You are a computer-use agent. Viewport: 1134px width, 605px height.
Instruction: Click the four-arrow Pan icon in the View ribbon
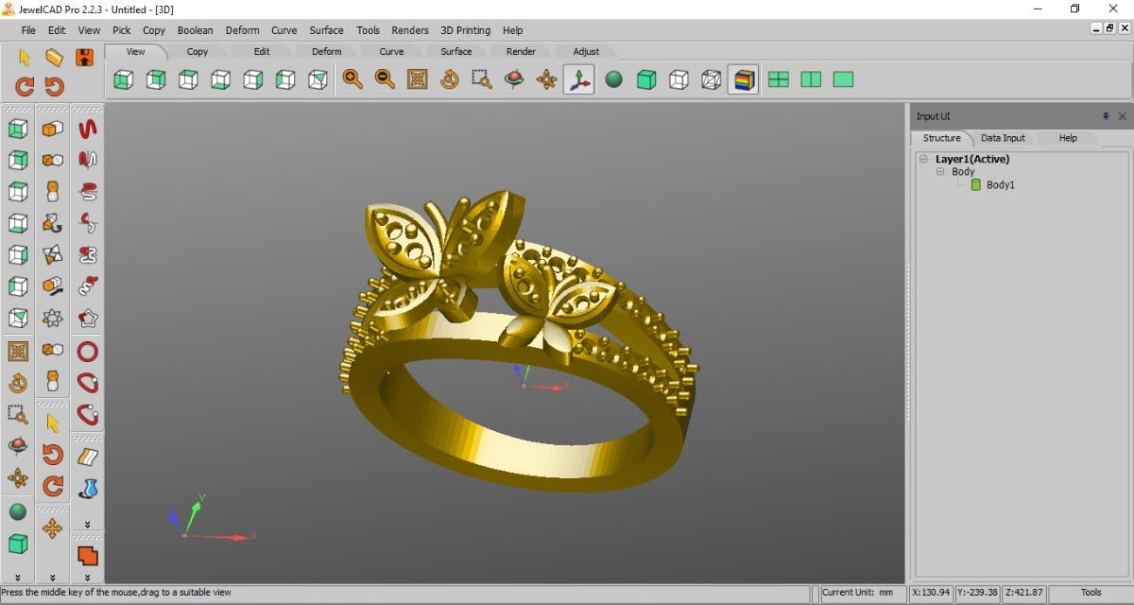[546, 80]
